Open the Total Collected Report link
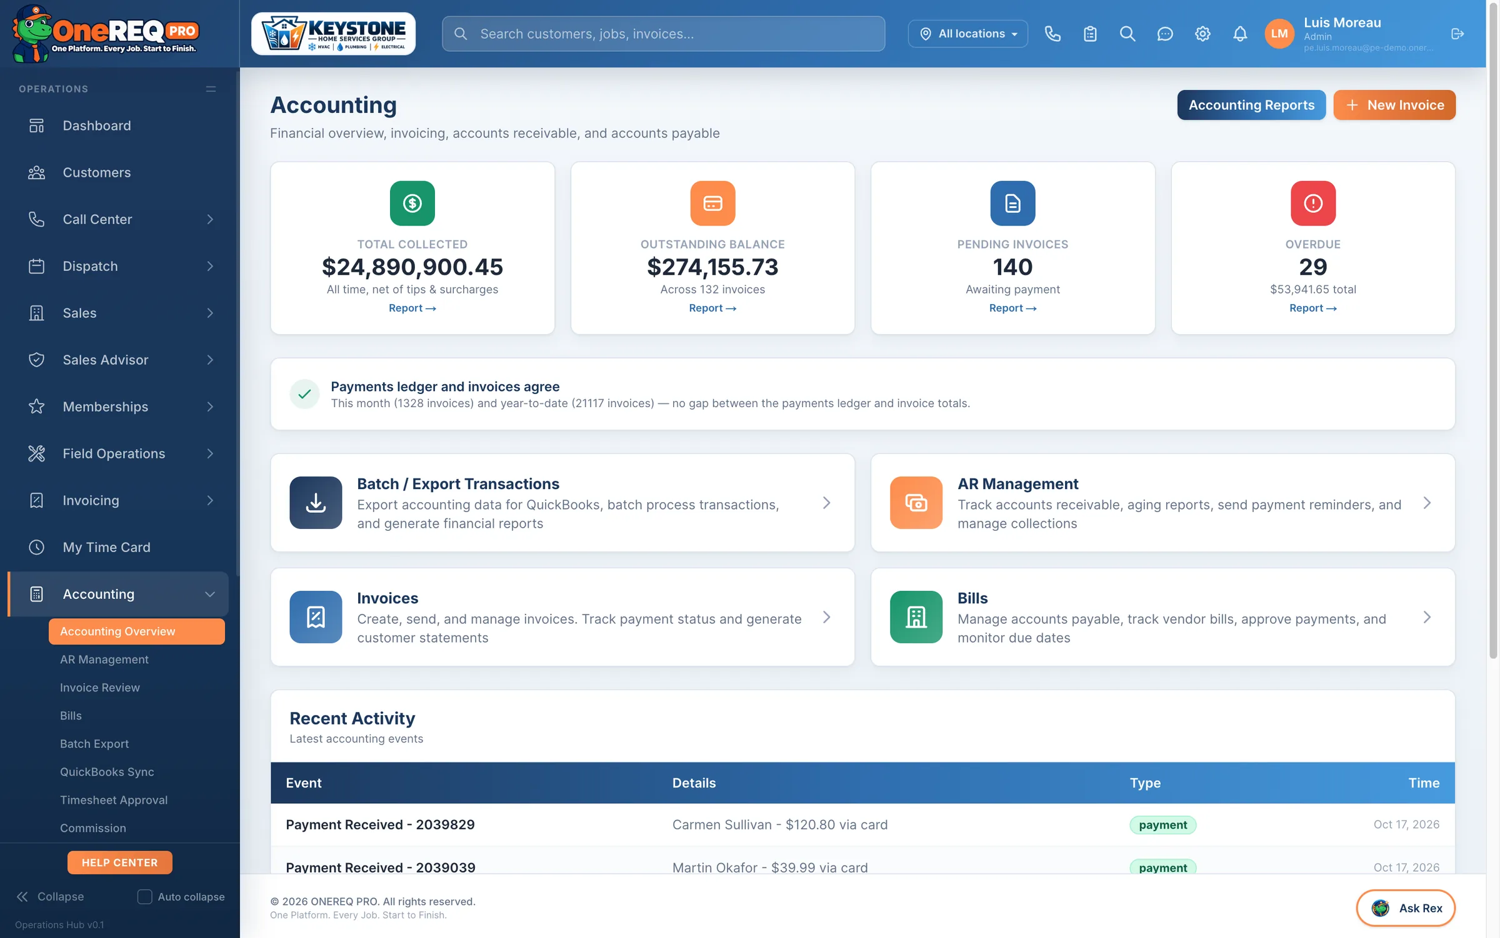 pos(412,308)
